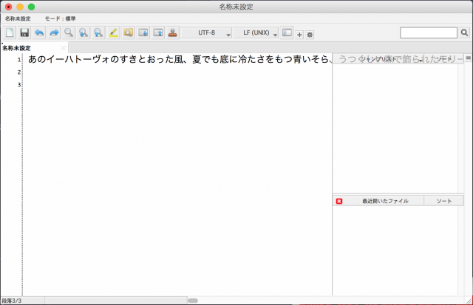This screenshot has height=305, width=473.
Task: Click the 最近開いたファイル header button
Action: (384, 201)
